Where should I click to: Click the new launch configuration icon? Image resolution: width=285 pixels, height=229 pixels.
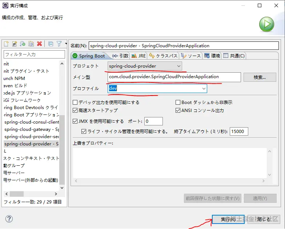coord(6,44)
